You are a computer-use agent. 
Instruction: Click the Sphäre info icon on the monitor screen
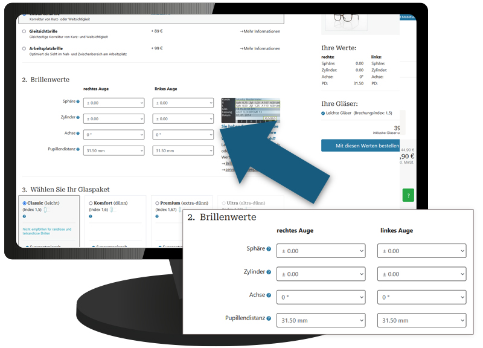78,101
